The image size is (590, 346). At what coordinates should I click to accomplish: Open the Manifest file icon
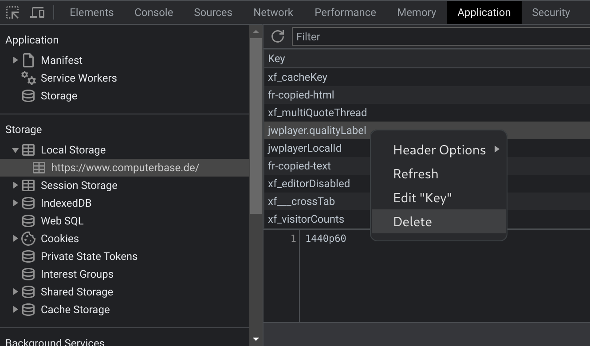[x=28, y=60]
